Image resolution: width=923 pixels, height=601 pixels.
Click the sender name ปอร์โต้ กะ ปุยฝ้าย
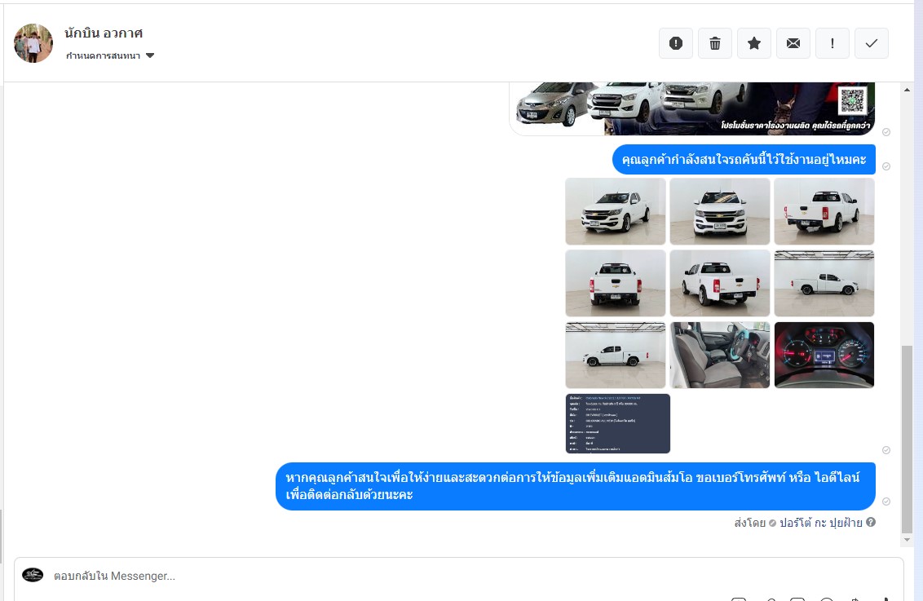point(820,523)
